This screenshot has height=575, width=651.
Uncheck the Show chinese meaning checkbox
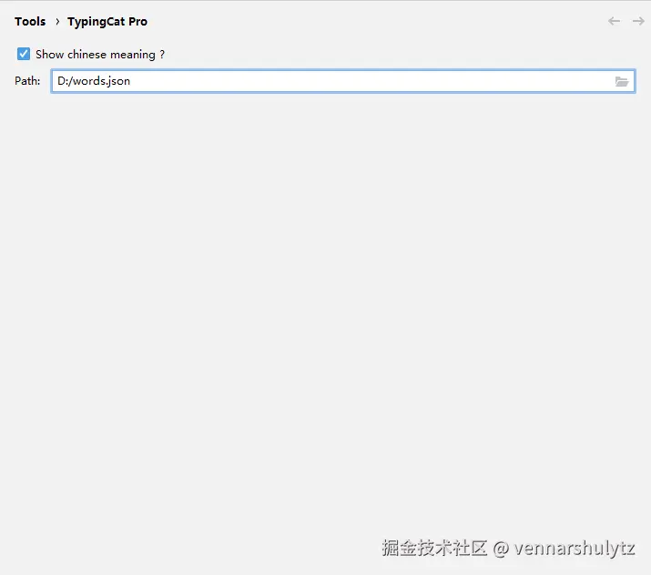pos(24,54)
